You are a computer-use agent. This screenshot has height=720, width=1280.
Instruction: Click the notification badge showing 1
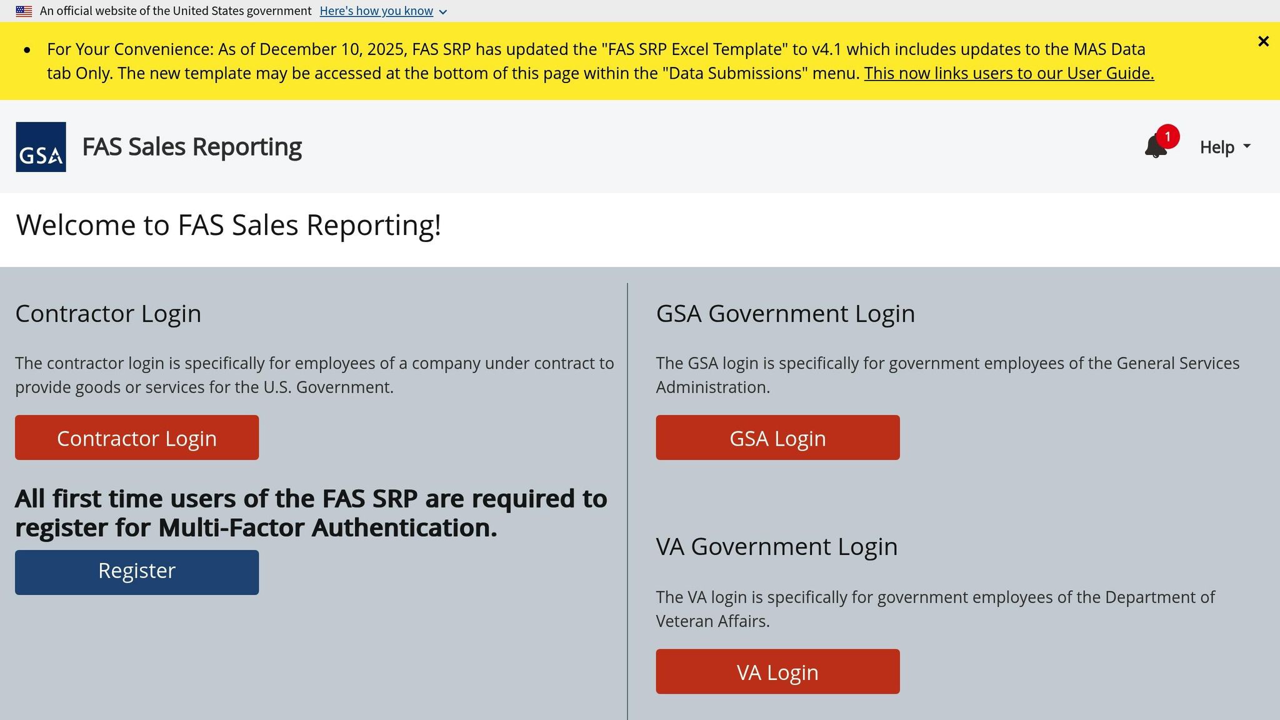pos(1167,134)
